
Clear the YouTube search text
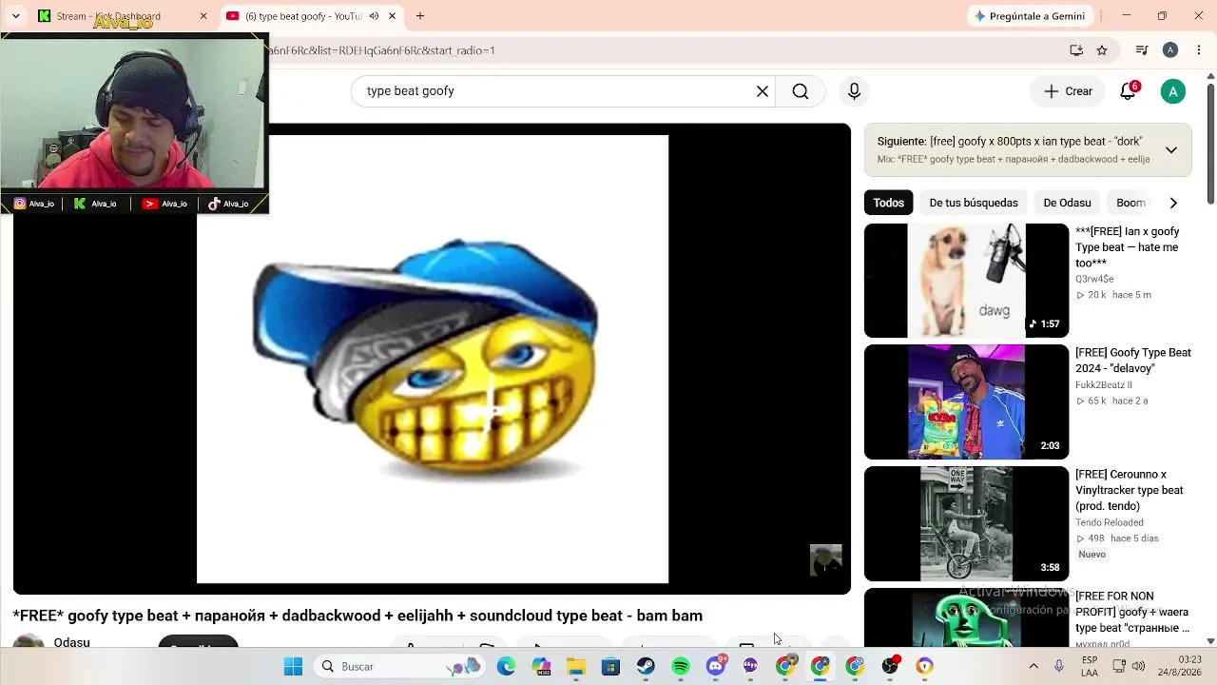click(763, 91)
